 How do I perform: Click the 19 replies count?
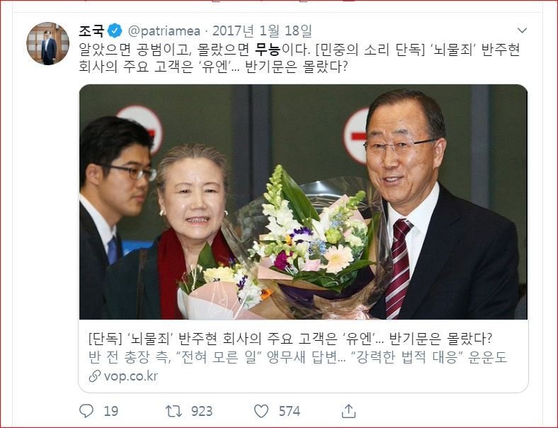click(110, 411)
